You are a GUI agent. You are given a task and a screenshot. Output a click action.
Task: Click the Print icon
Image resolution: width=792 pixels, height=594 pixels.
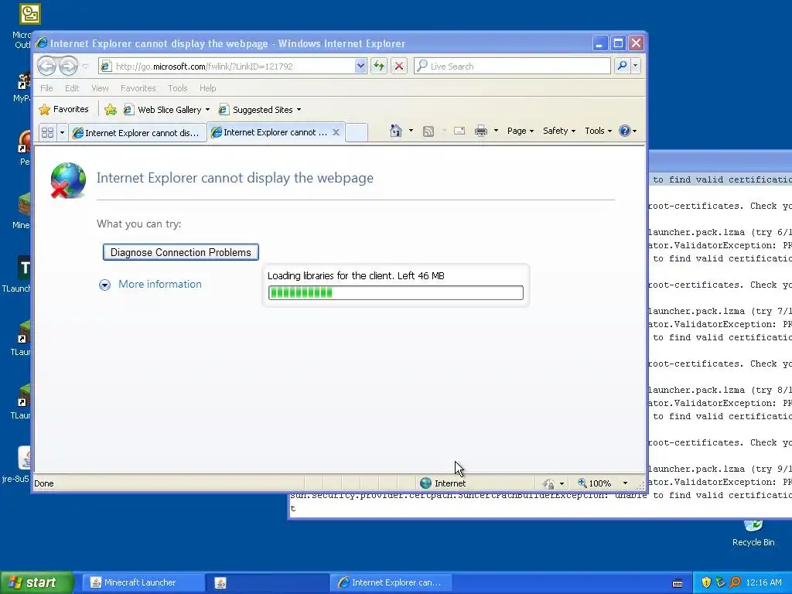click(x=481, y=131)
